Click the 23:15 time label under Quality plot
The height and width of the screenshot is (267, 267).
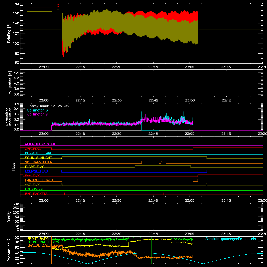point(226,234)
